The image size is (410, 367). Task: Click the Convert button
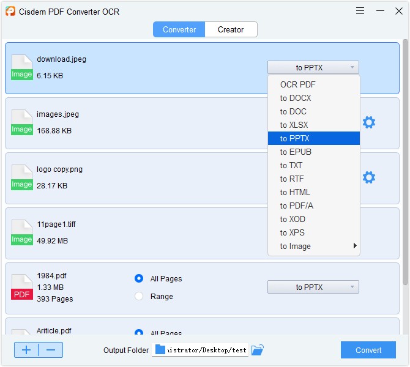tap(368, 350)
